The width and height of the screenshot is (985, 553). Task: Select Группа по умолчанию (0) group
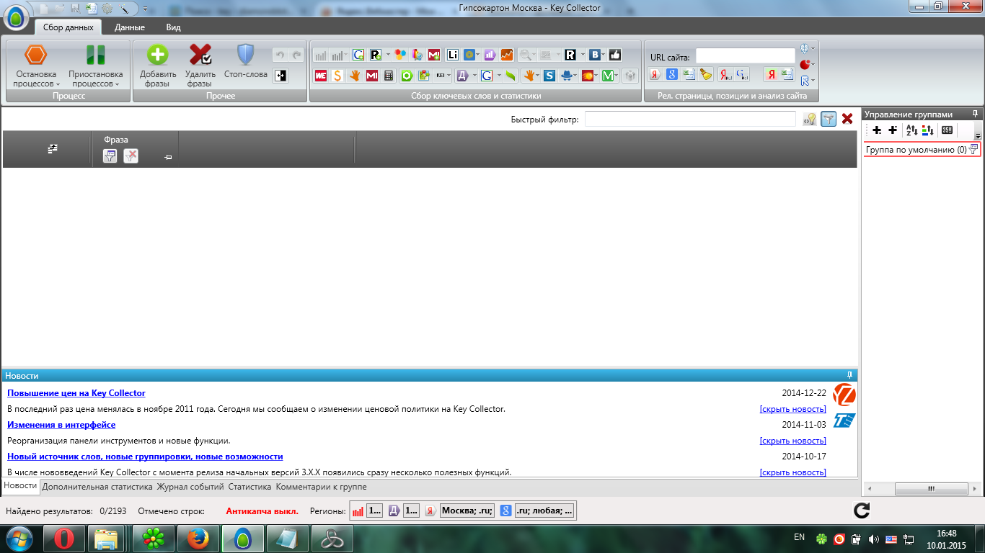(923, 150)
